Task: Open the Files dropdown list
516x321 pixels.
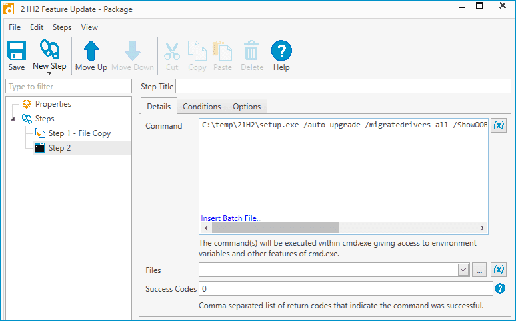Action: (x=463, y=270)
